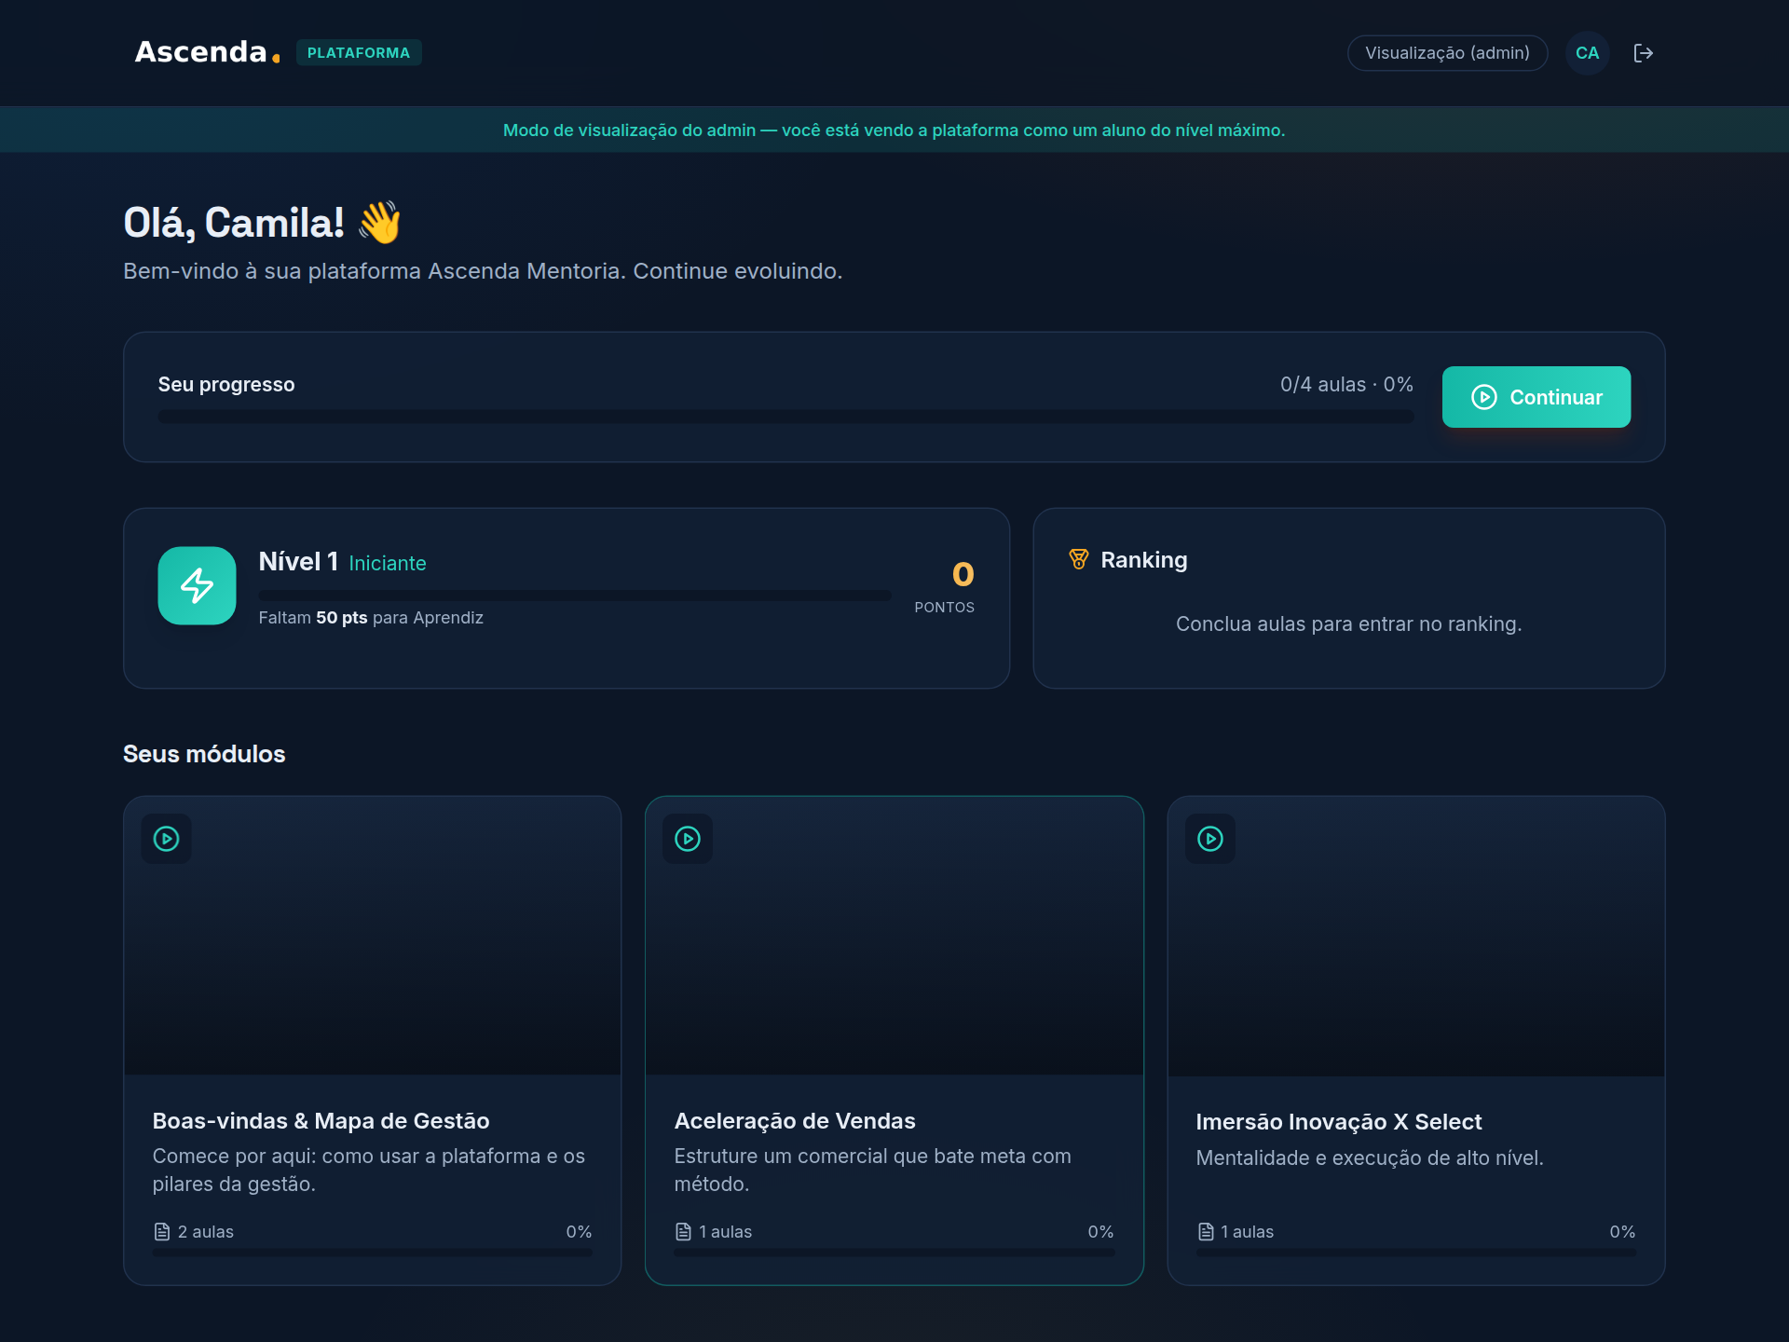1789x1342 pixels.
Task: Click the Imersão Inovação module progress bar
Action: (1416, 1253)
